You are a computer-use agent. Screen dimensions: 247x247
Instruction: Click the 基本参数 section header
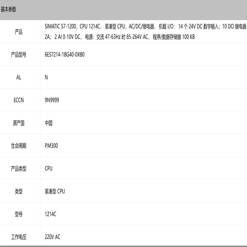pyautogui.click(x=9, y=10)
